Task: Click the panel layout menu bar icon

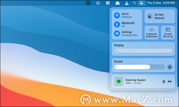Action: point(108,3)
